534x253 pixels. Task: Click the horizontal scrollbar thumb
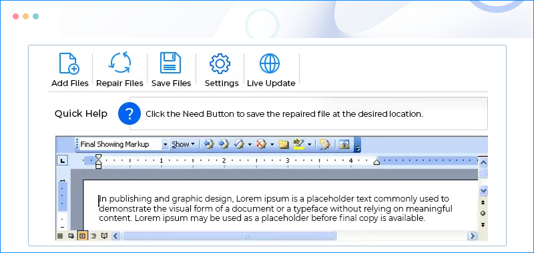click(x=229, y=236)
